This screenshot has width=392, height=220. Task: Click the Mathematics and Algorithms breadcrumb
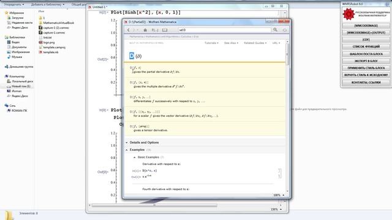(162, 37)
